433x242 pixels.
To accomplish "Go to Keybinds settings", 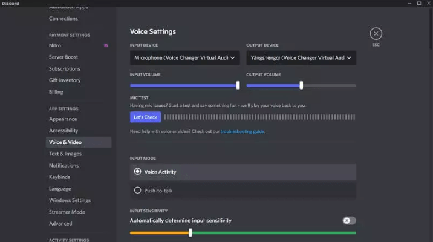I will click(59, 177).
